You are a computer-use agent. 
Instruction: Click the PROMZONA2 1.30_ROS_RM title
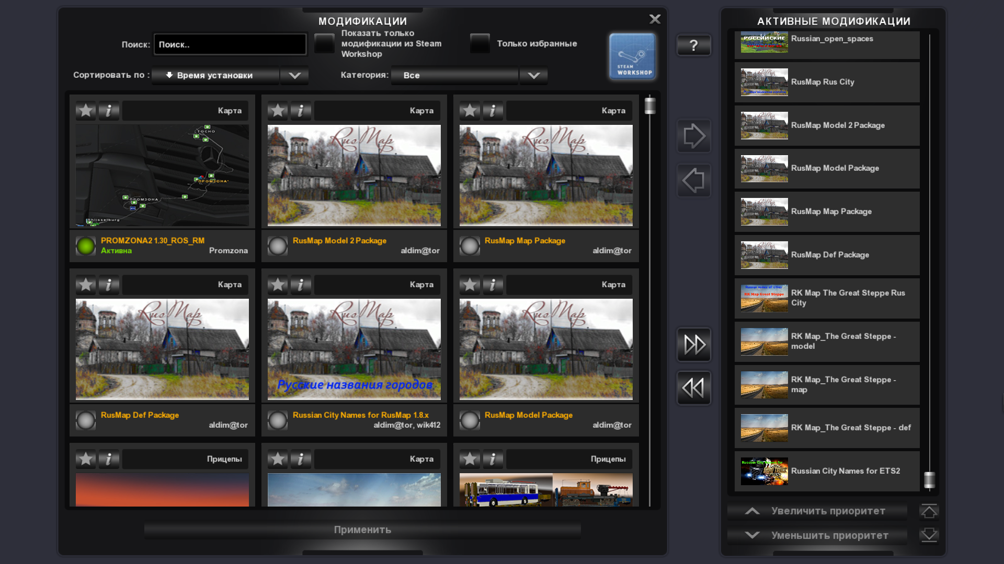pos(152,241)
